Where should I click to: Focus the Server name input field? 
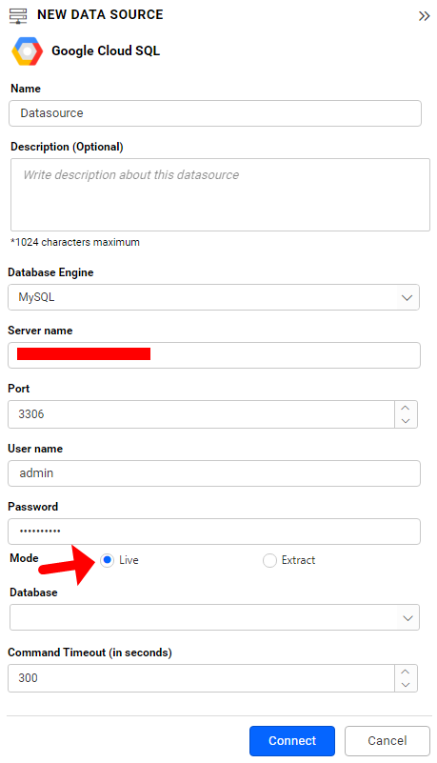pos(214,355)
